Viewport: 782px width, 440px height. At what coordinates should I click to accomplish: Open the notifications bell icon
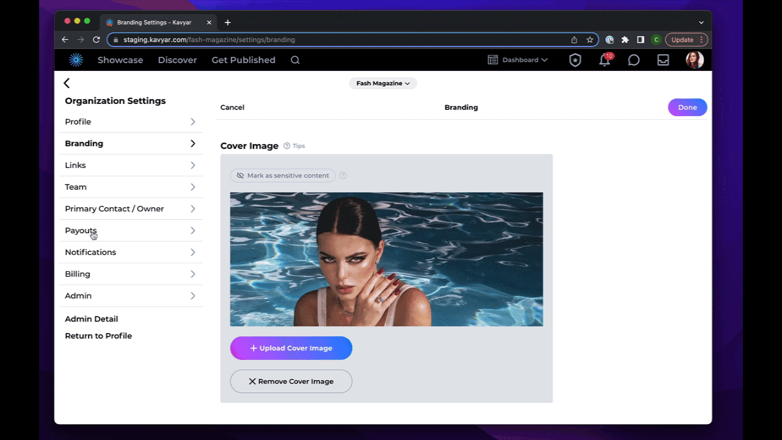[605, 60]
